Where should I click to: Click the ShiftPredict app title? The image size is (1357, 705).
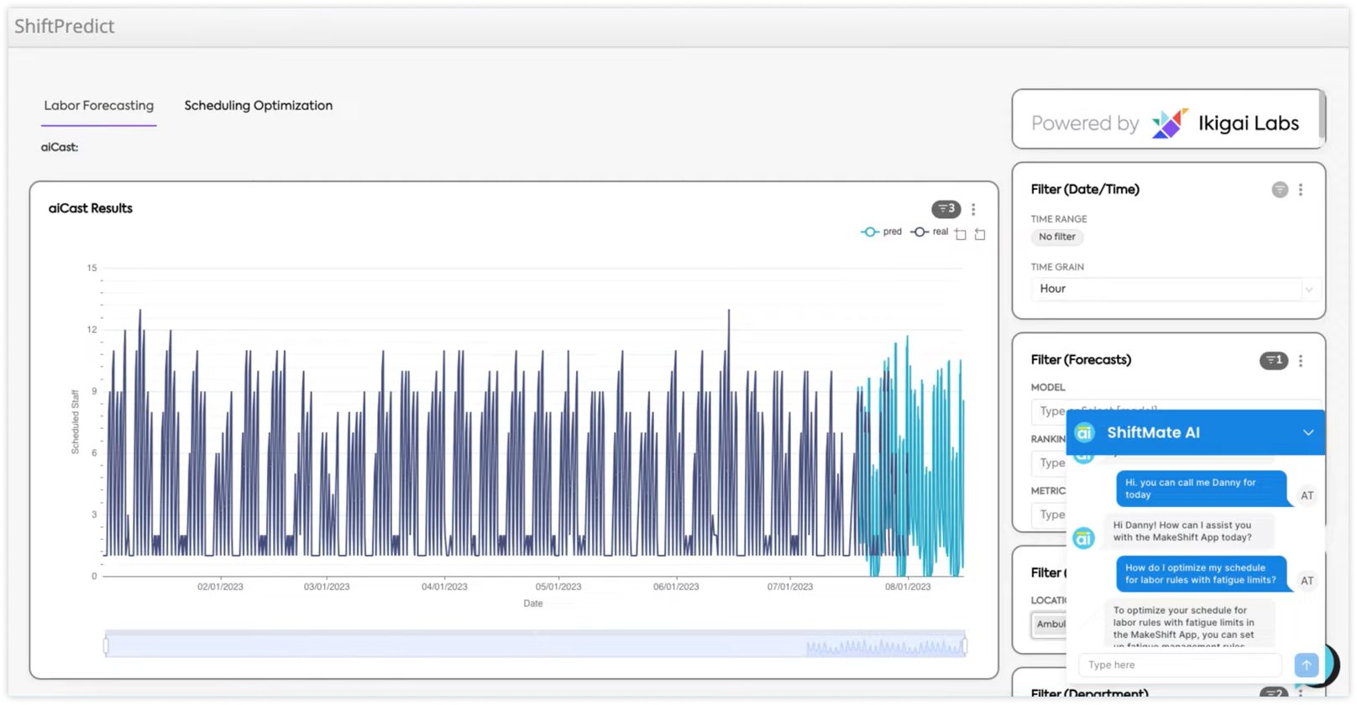point(65,26)
